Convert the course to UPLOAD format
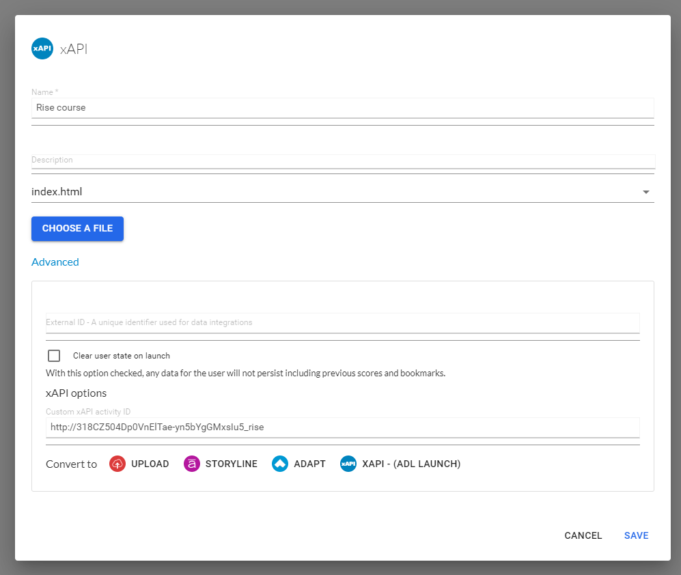 pyautogui.click(x=150, y=464)
